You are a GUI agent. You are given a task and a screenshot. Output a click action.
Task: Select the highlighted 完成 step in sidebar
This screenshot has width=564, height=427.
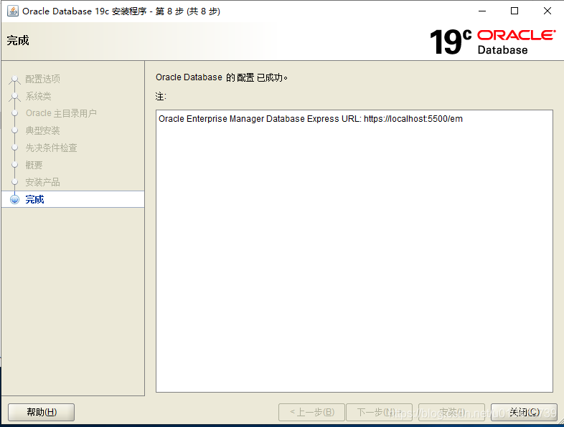(x=73, y=199)
